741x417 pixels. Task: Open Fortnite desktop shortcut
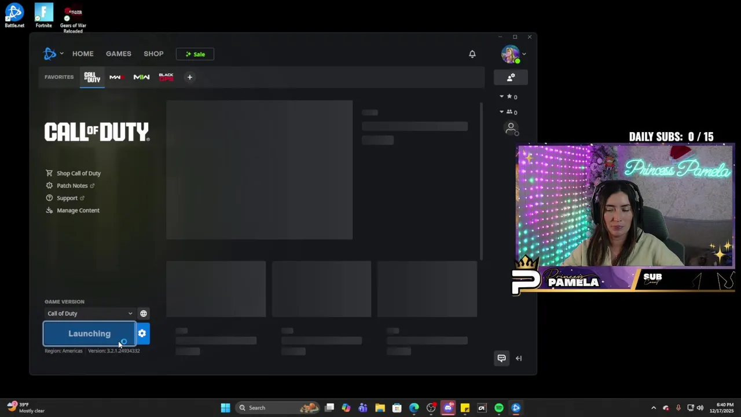pos(43,16)
